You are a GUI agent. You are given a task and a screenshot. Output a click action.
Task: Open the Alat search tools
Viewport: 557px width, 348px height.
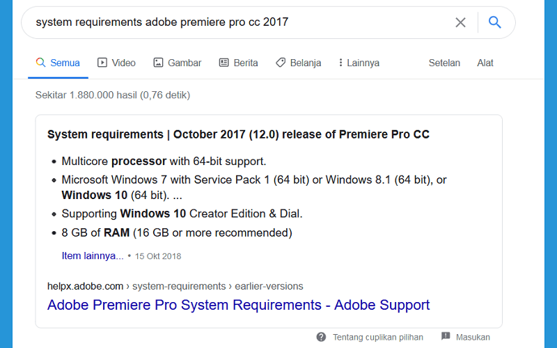click(485, 63)
